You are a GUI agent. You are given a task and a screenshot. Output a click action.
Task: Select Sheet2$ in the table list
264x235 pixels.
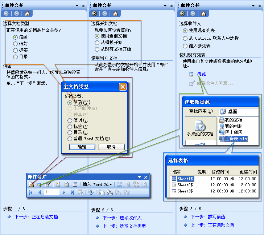coord(185,185)
